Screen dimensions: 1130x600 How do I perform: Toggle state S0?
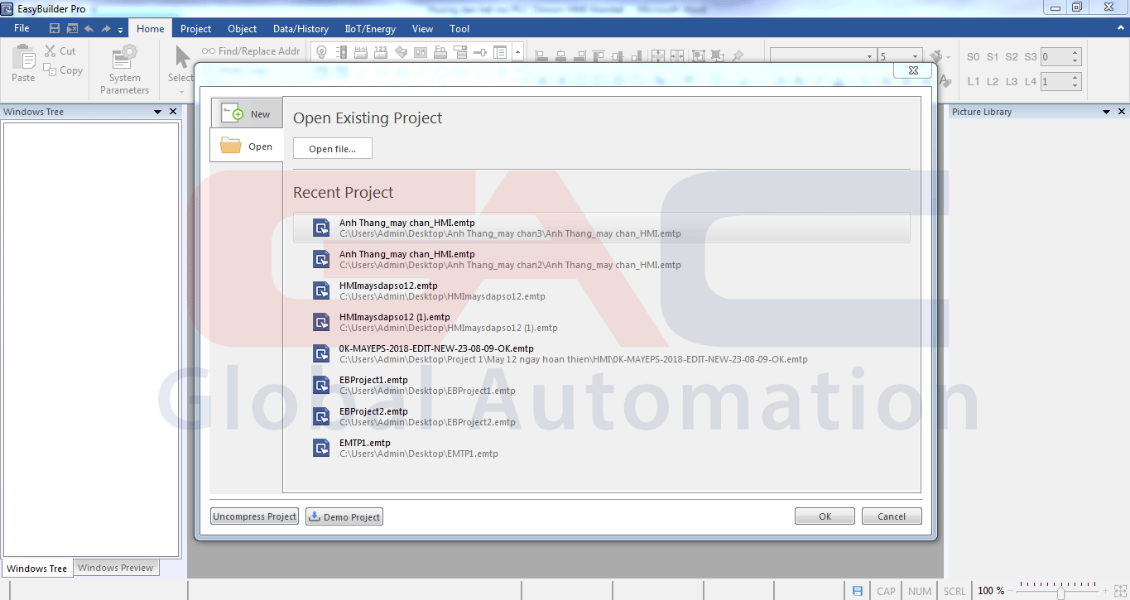974,57
